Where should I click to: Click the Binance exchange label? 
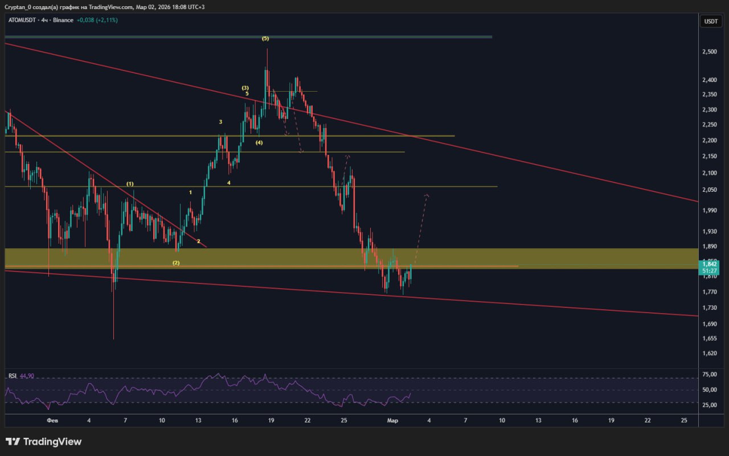[x=63, y=20]
